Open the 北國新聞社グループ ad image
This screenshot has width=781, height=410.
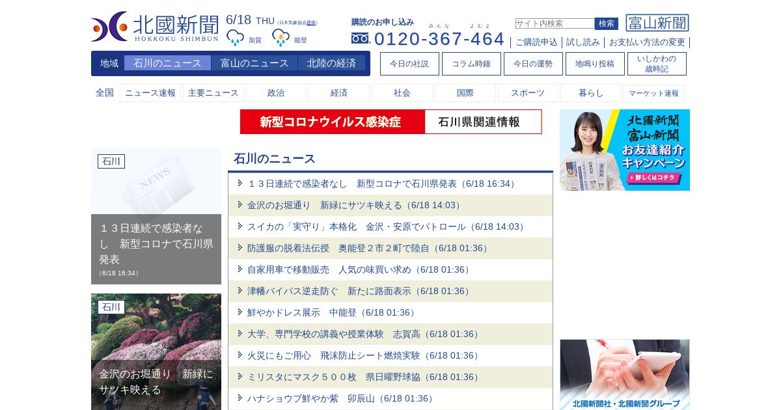625,375
